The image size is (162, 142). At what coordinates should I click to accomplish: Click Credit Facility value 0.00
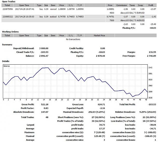coord(103,48)
